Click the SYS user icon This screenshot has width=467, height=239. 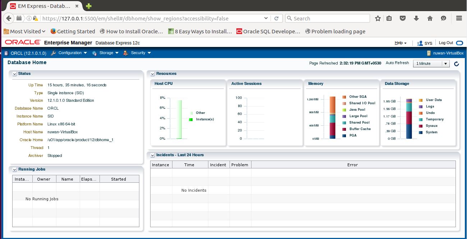point(420,43)
